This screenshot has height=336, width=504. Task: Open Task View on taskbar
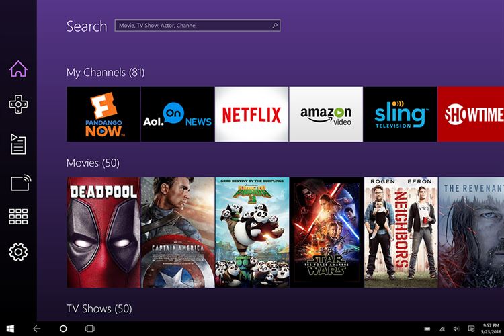click(x=89, y=329)
